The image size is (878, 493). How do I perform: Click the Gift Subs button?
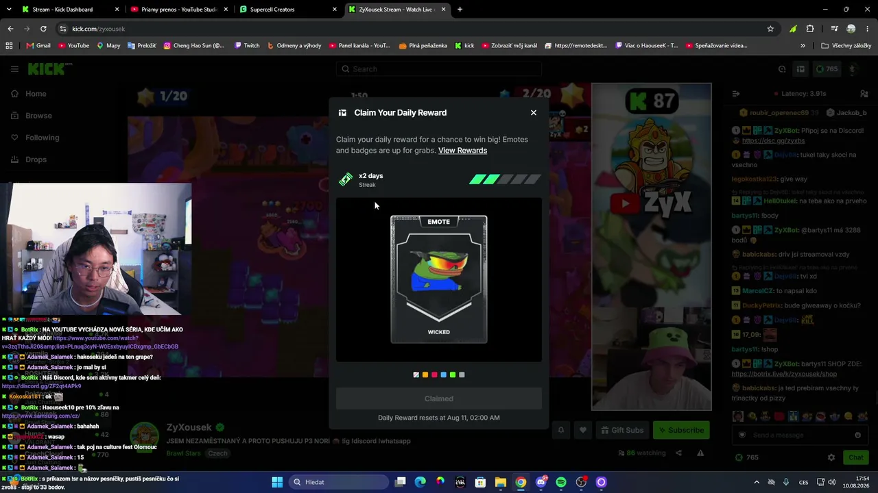622,430
